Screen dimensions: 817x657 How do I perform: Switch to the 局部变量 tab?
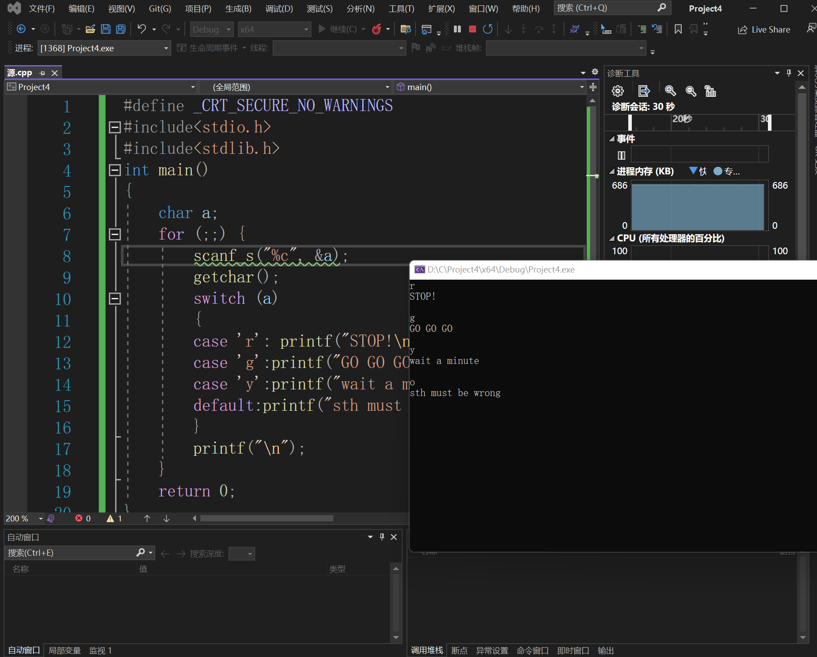(x=64, y=650)
